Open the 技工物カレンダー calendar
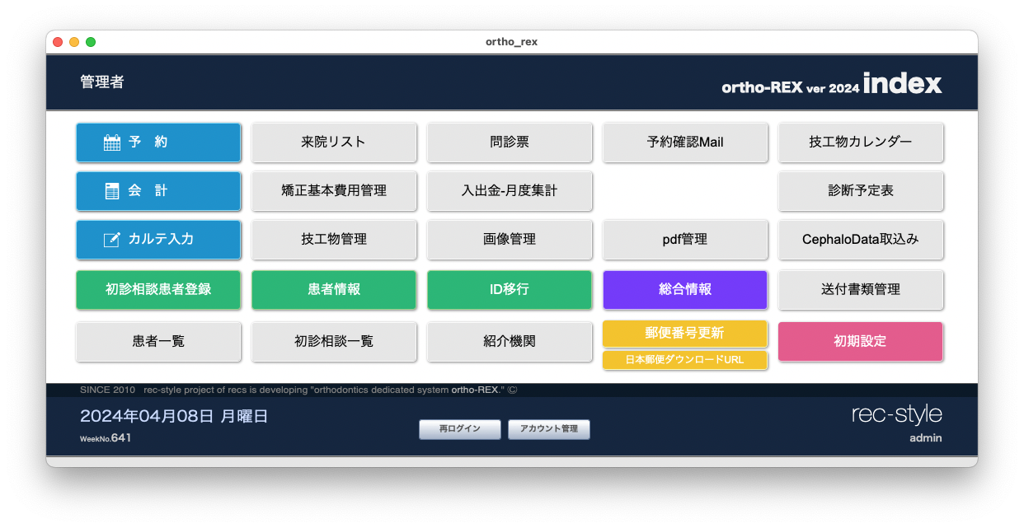1024x528 pixels. tap(861, 143)
